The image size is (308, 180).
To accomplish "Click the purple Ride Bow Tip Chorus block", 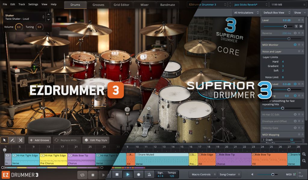I will point(233,159).
